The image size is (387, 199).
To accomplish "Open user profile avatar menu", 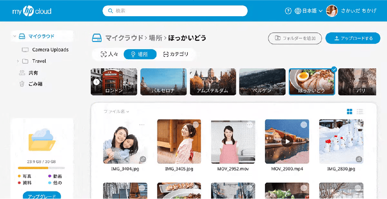I will [332, 11].
